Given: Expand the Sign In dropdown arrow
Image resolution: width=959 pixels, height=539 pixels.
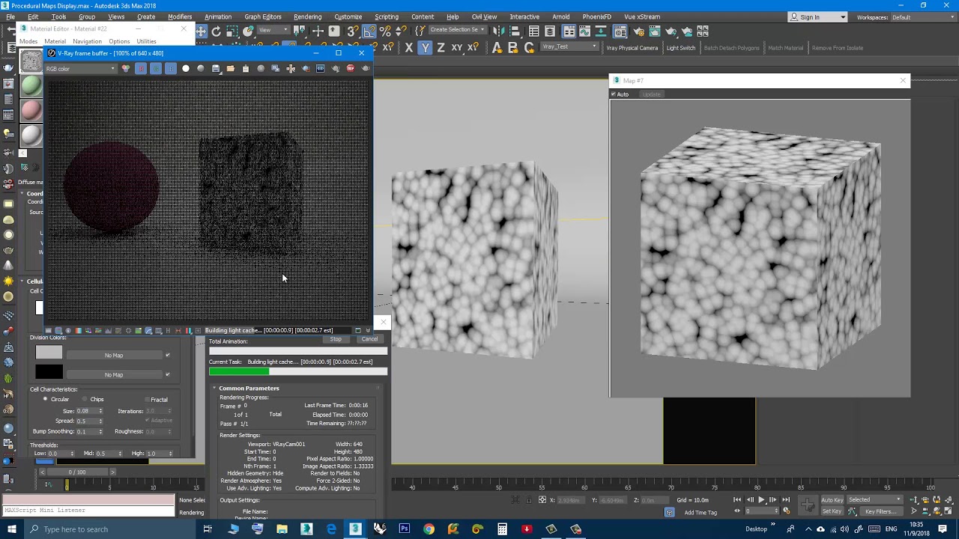Looking at the screenshot, I should [843, 17].
